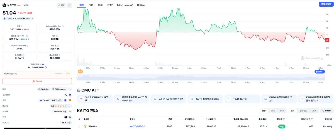Open the black round wallet icon
The image size is (334, 129).
click(66, 117)
